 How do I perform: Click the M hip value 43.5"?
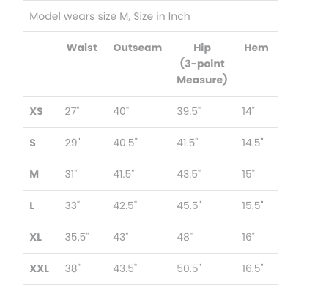188,174
